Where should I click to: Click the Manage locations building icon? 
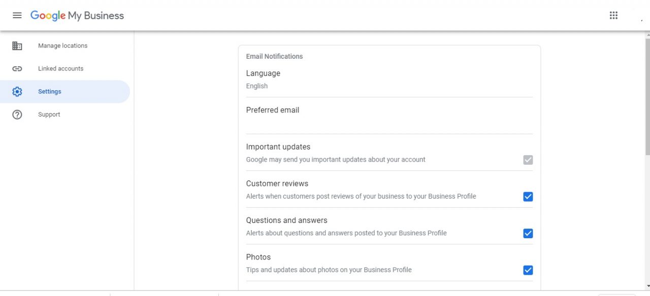(17, 46)
